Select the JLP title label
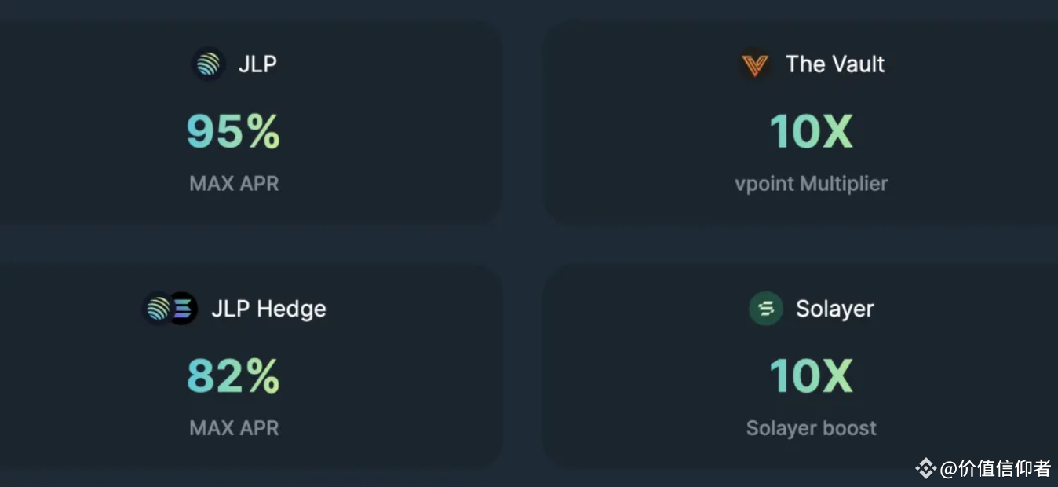The width and height of the screenshot is (1058, 487). pyautogui.click(x=257, y=64)
